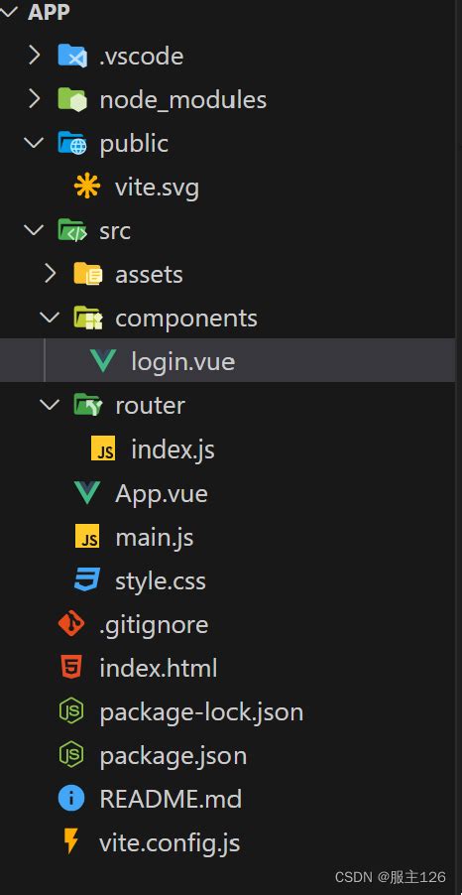Click the Node icon next to package.json
This screenshot has height=895, width=462.
click(x=71, y=754)
